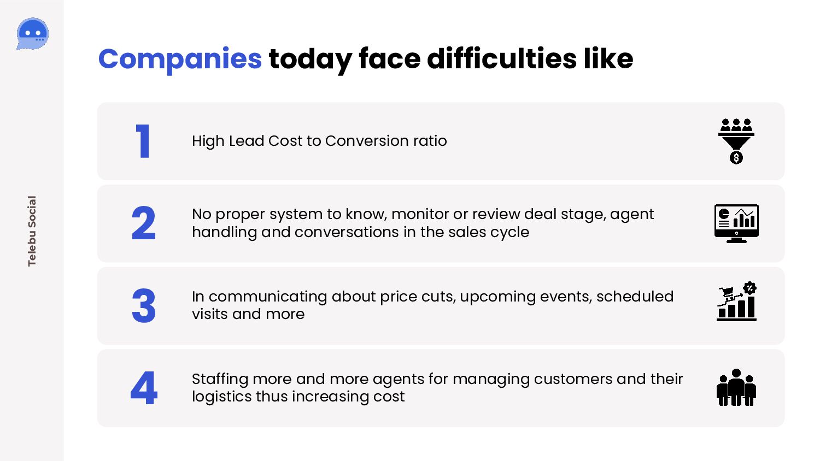Select the blue word Companies in heading
Viewport: 820px width, 461px height.
pyautogui.click(x=180, y=58)
